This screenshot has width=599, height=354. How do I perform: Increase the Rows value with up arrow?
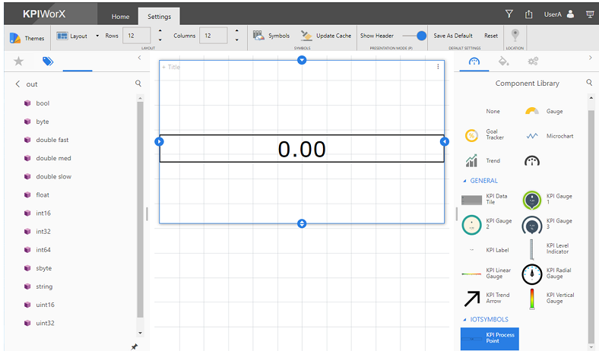point(160,31)
